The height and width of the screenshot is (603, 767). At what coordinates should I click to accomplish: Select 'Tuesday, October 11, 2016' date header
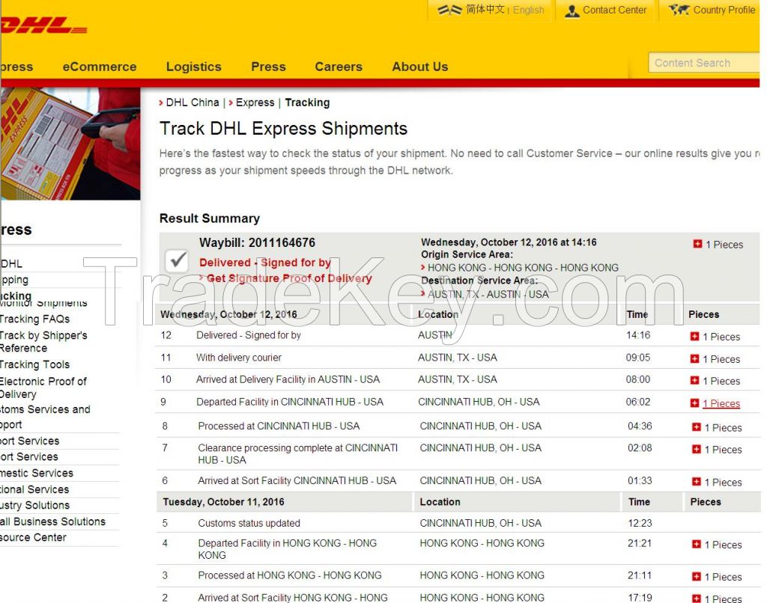223,502
